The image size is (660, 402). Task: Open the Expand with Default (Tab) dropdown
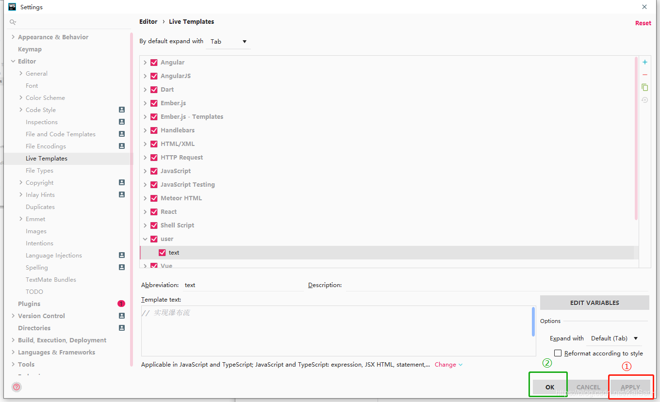pos(614,338)
